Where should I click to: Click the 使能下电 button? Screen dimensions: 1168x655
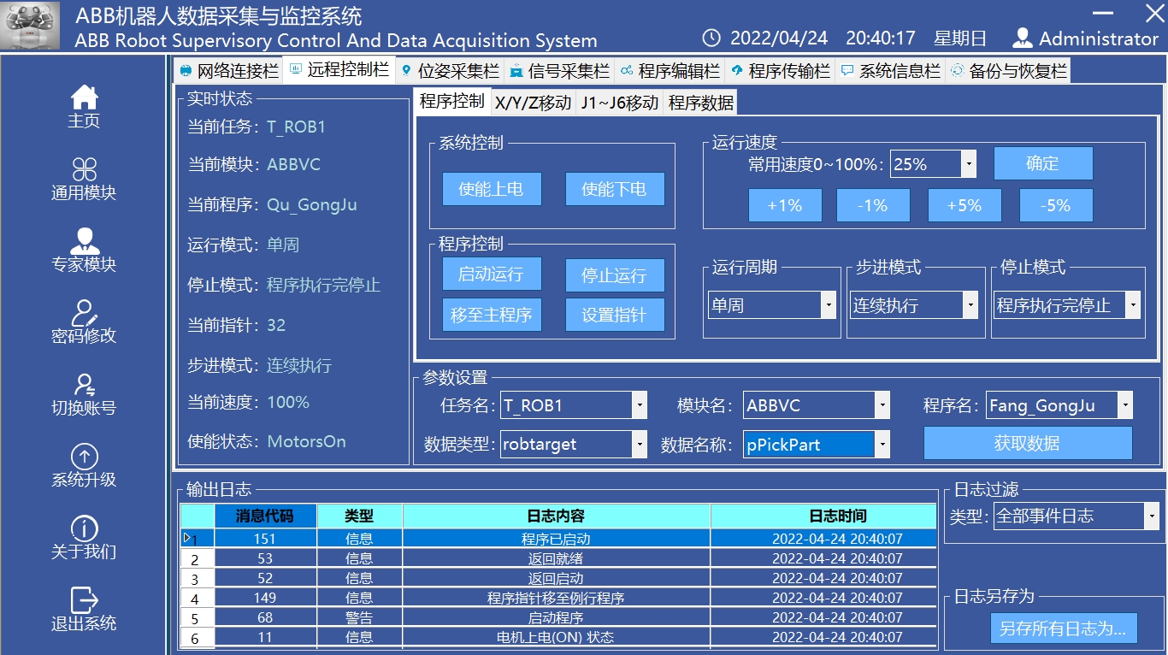[615, 189]
